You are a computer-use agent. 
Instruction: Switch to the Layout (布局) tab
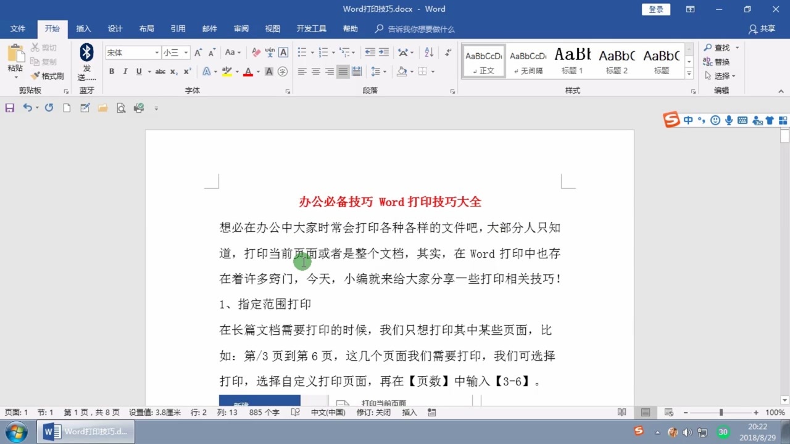click(147, 29)
